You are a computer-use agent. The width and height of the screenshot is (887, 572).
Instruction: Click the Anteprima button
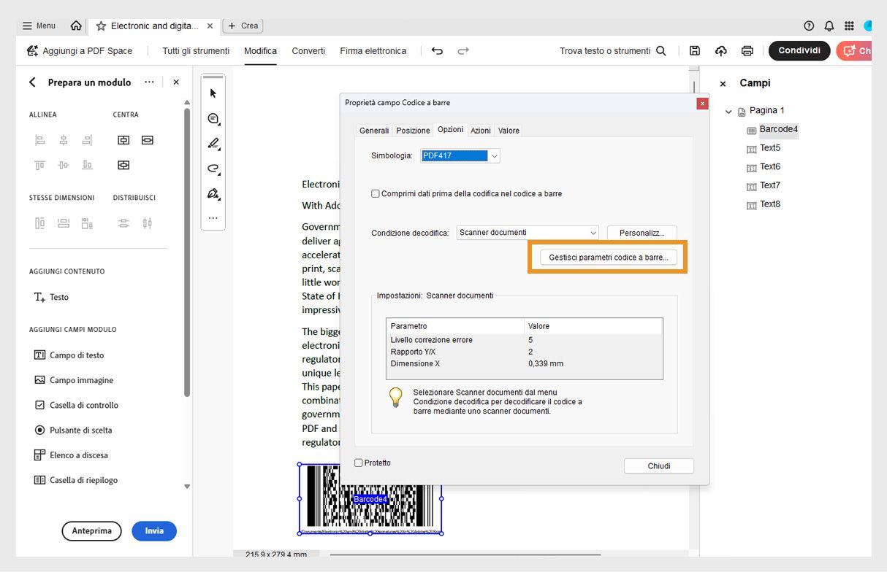(x=91, y=531)
